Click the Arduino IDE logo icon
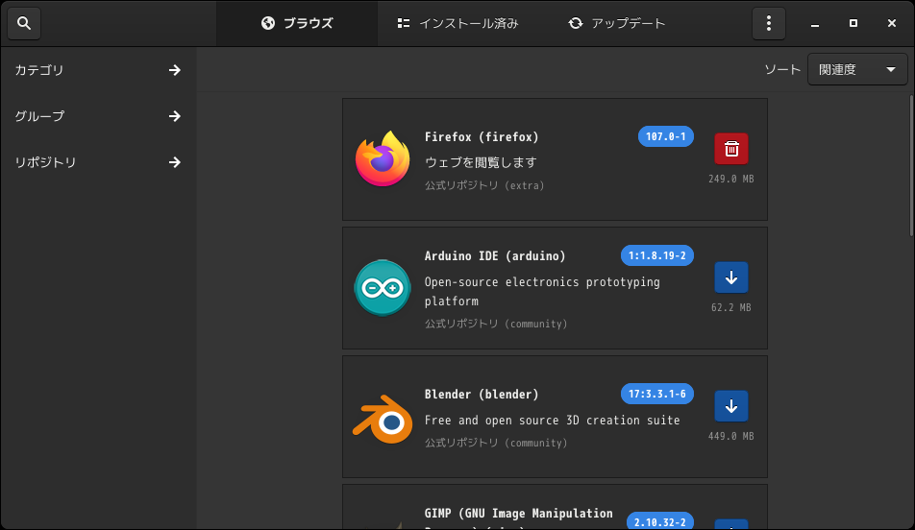This screenshot has width=915, height=530. 383,288
